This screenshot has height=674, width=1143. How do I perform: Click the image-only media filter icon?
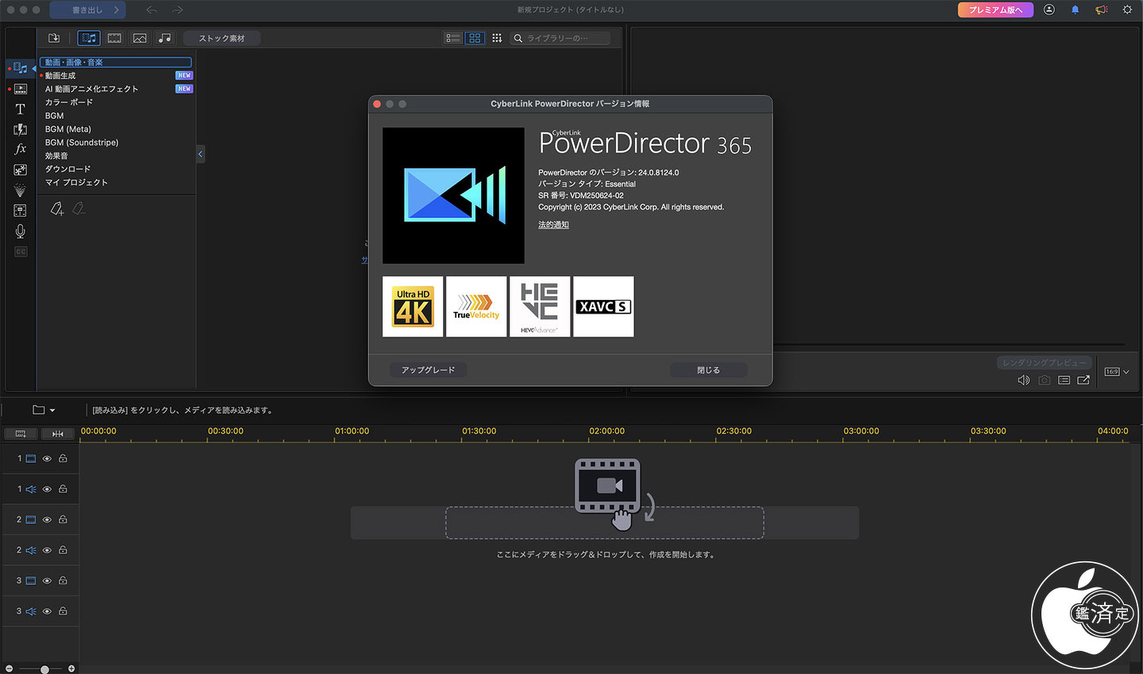[140, 38]
